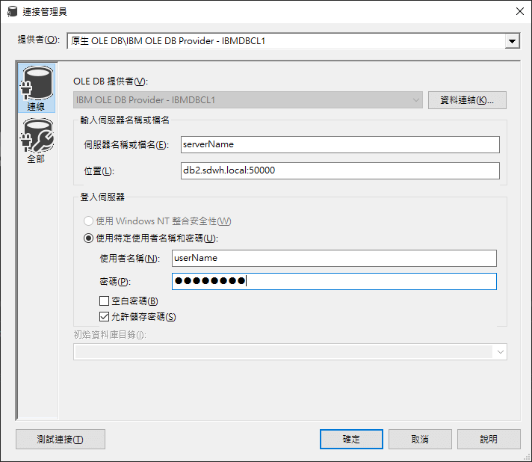
Task: Click the 資料連結 button
Action: point(467,100)
